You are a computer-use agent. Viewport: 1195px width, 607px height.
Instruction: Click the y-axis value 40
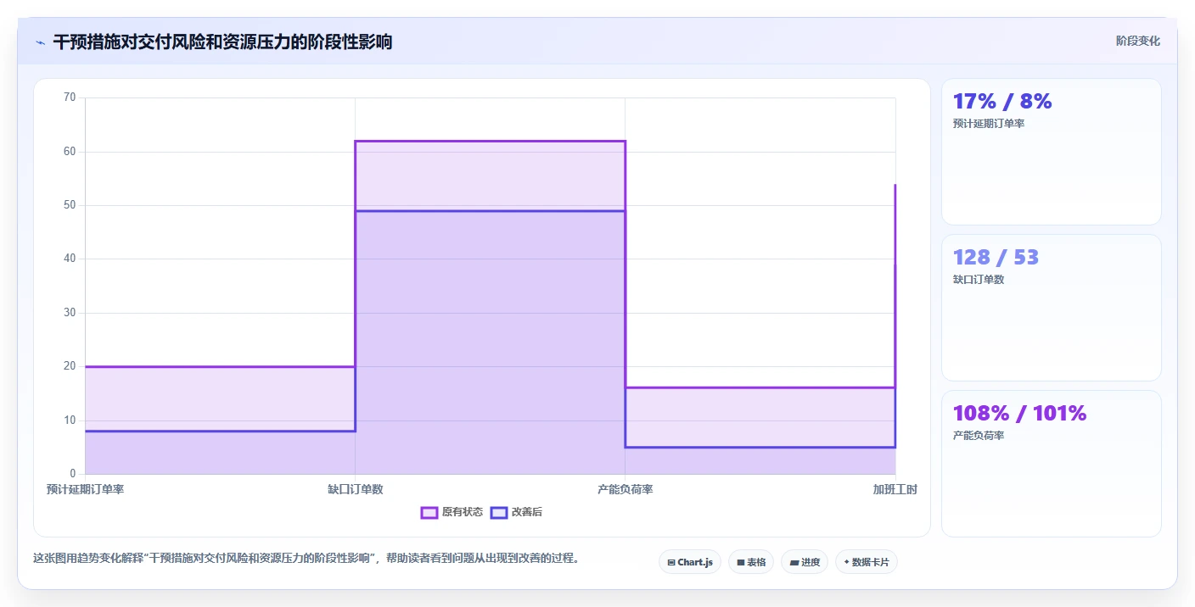[x=70, y=259]
